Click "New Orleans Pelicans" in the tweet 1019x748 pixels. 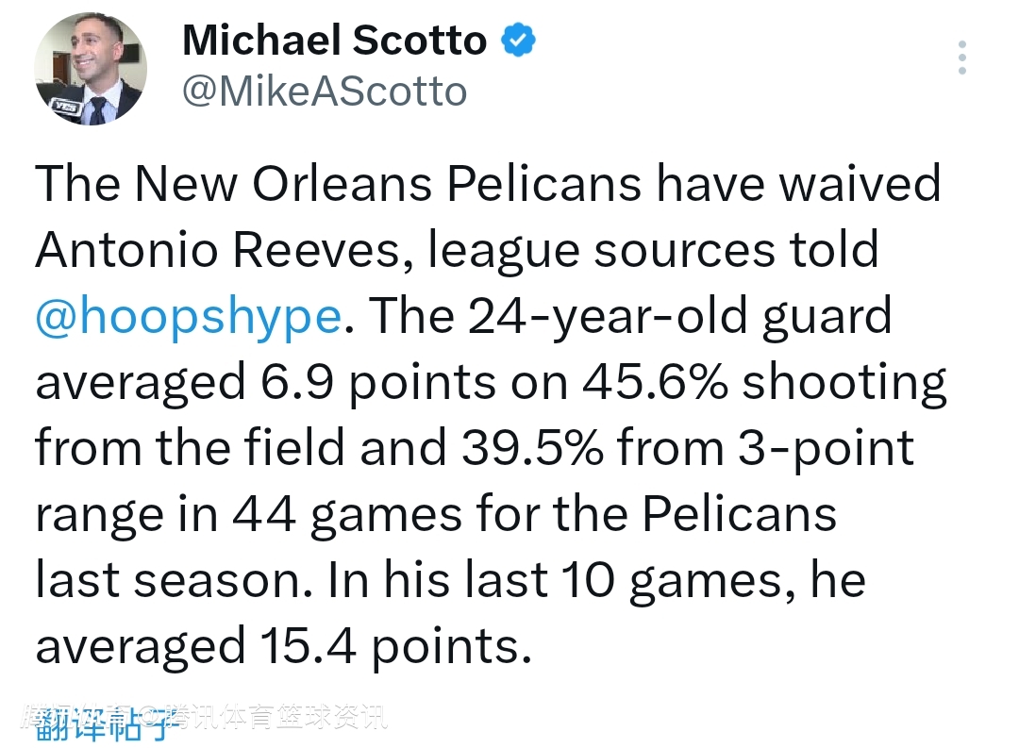tap(390, 184)
